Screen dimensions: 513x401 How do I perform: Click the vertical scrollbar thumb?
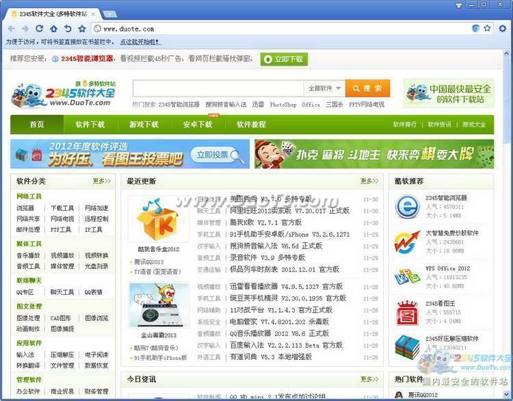(506, 101)
